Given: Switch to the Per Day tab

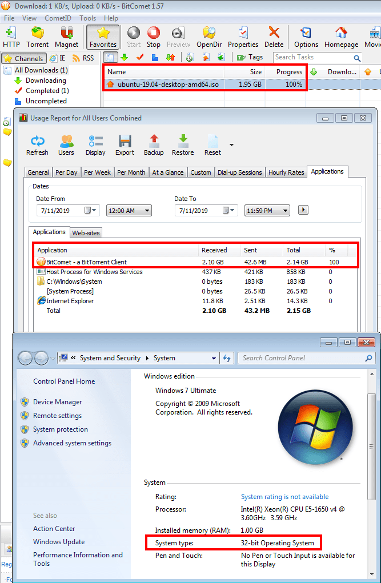Looking at the screenshot, I should pyautogui.click(x=66, y=172).
